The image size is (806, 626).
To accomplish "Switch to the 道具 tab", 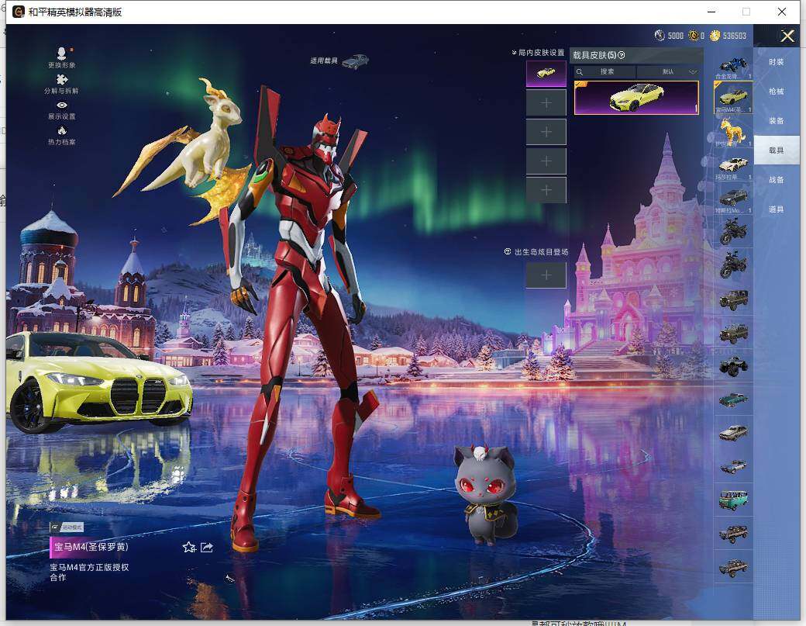I will tap(777, 209).
